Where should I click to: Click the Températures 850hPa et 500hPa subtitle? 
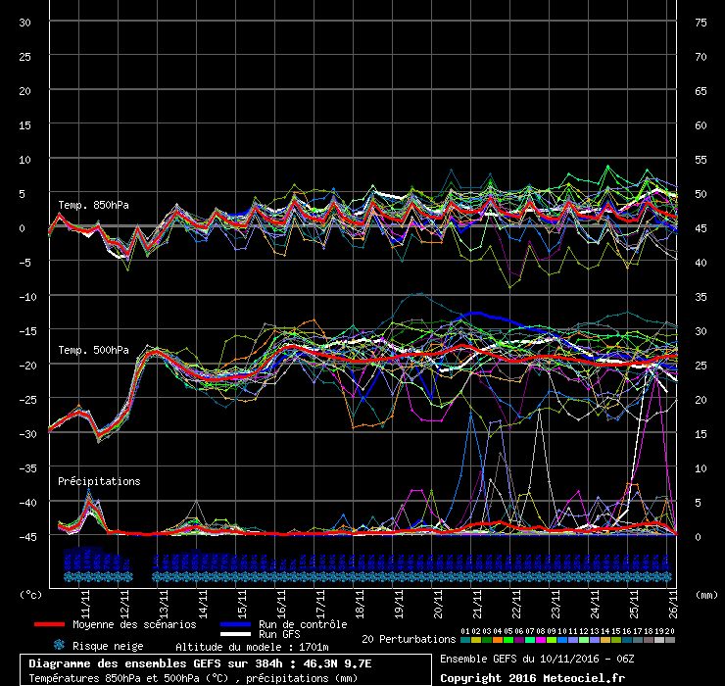coord(193,678)
